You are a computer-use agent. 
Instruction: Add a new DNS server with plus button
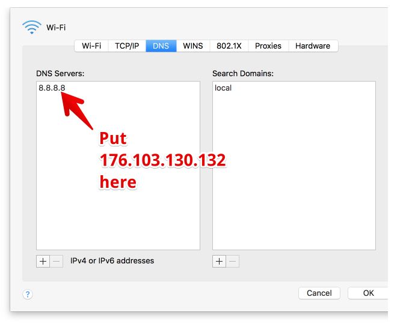click(43, 261)
